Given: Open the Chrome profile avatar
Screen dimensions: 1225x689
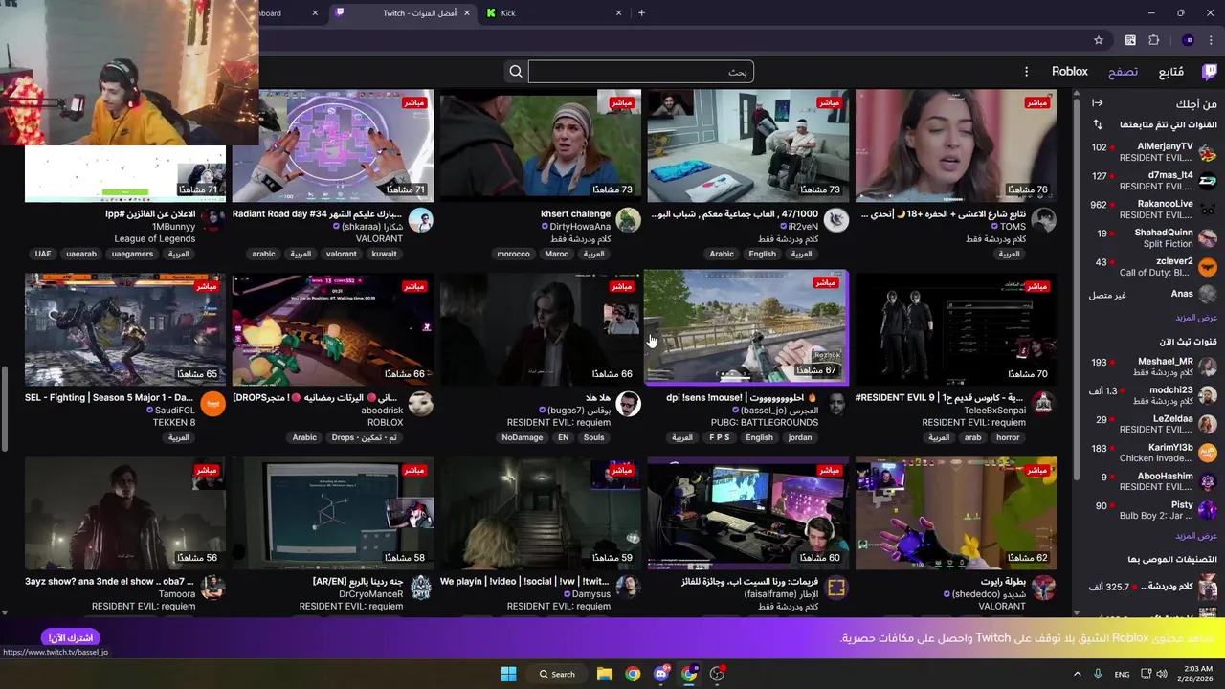Looking at the screenshot, I should point(1188,40).
